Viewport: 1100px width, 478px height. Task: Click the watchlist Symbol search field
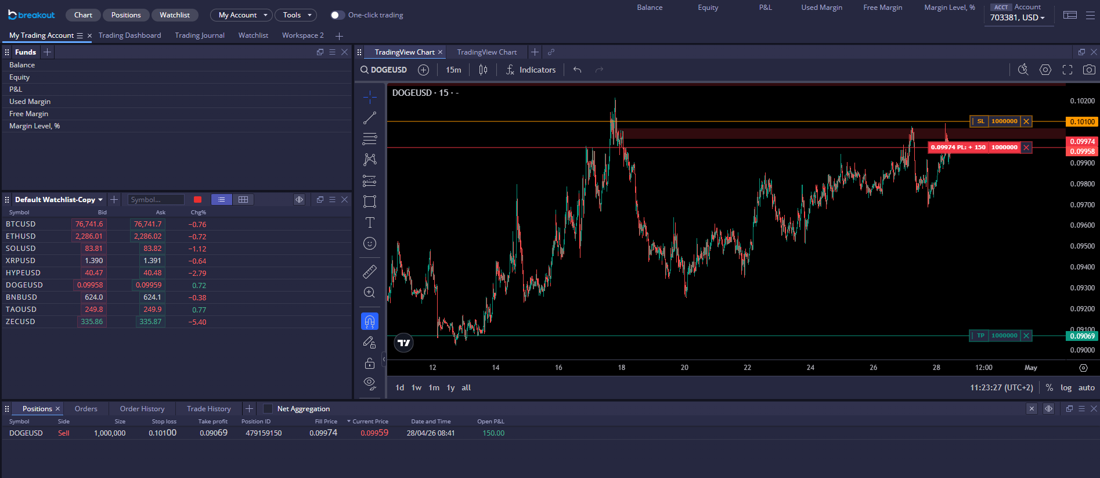click(155, 200)
